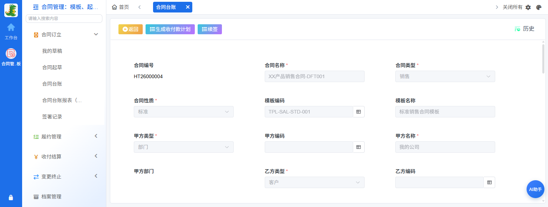The image size is (548, 207).
Task: Open the 乙方类型 dropdown
Action: (x=314, y=182)
